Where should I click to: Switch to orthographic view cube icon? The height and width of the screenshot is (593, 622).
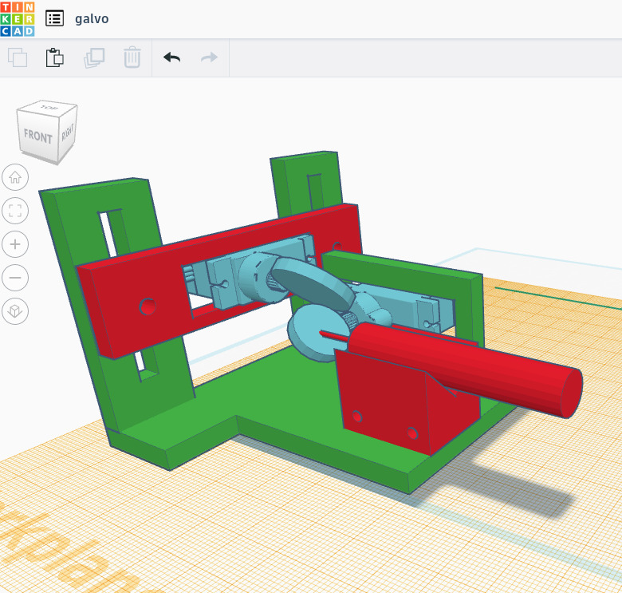(15, 310)
